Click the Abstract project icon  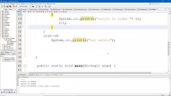coord(3,11)
